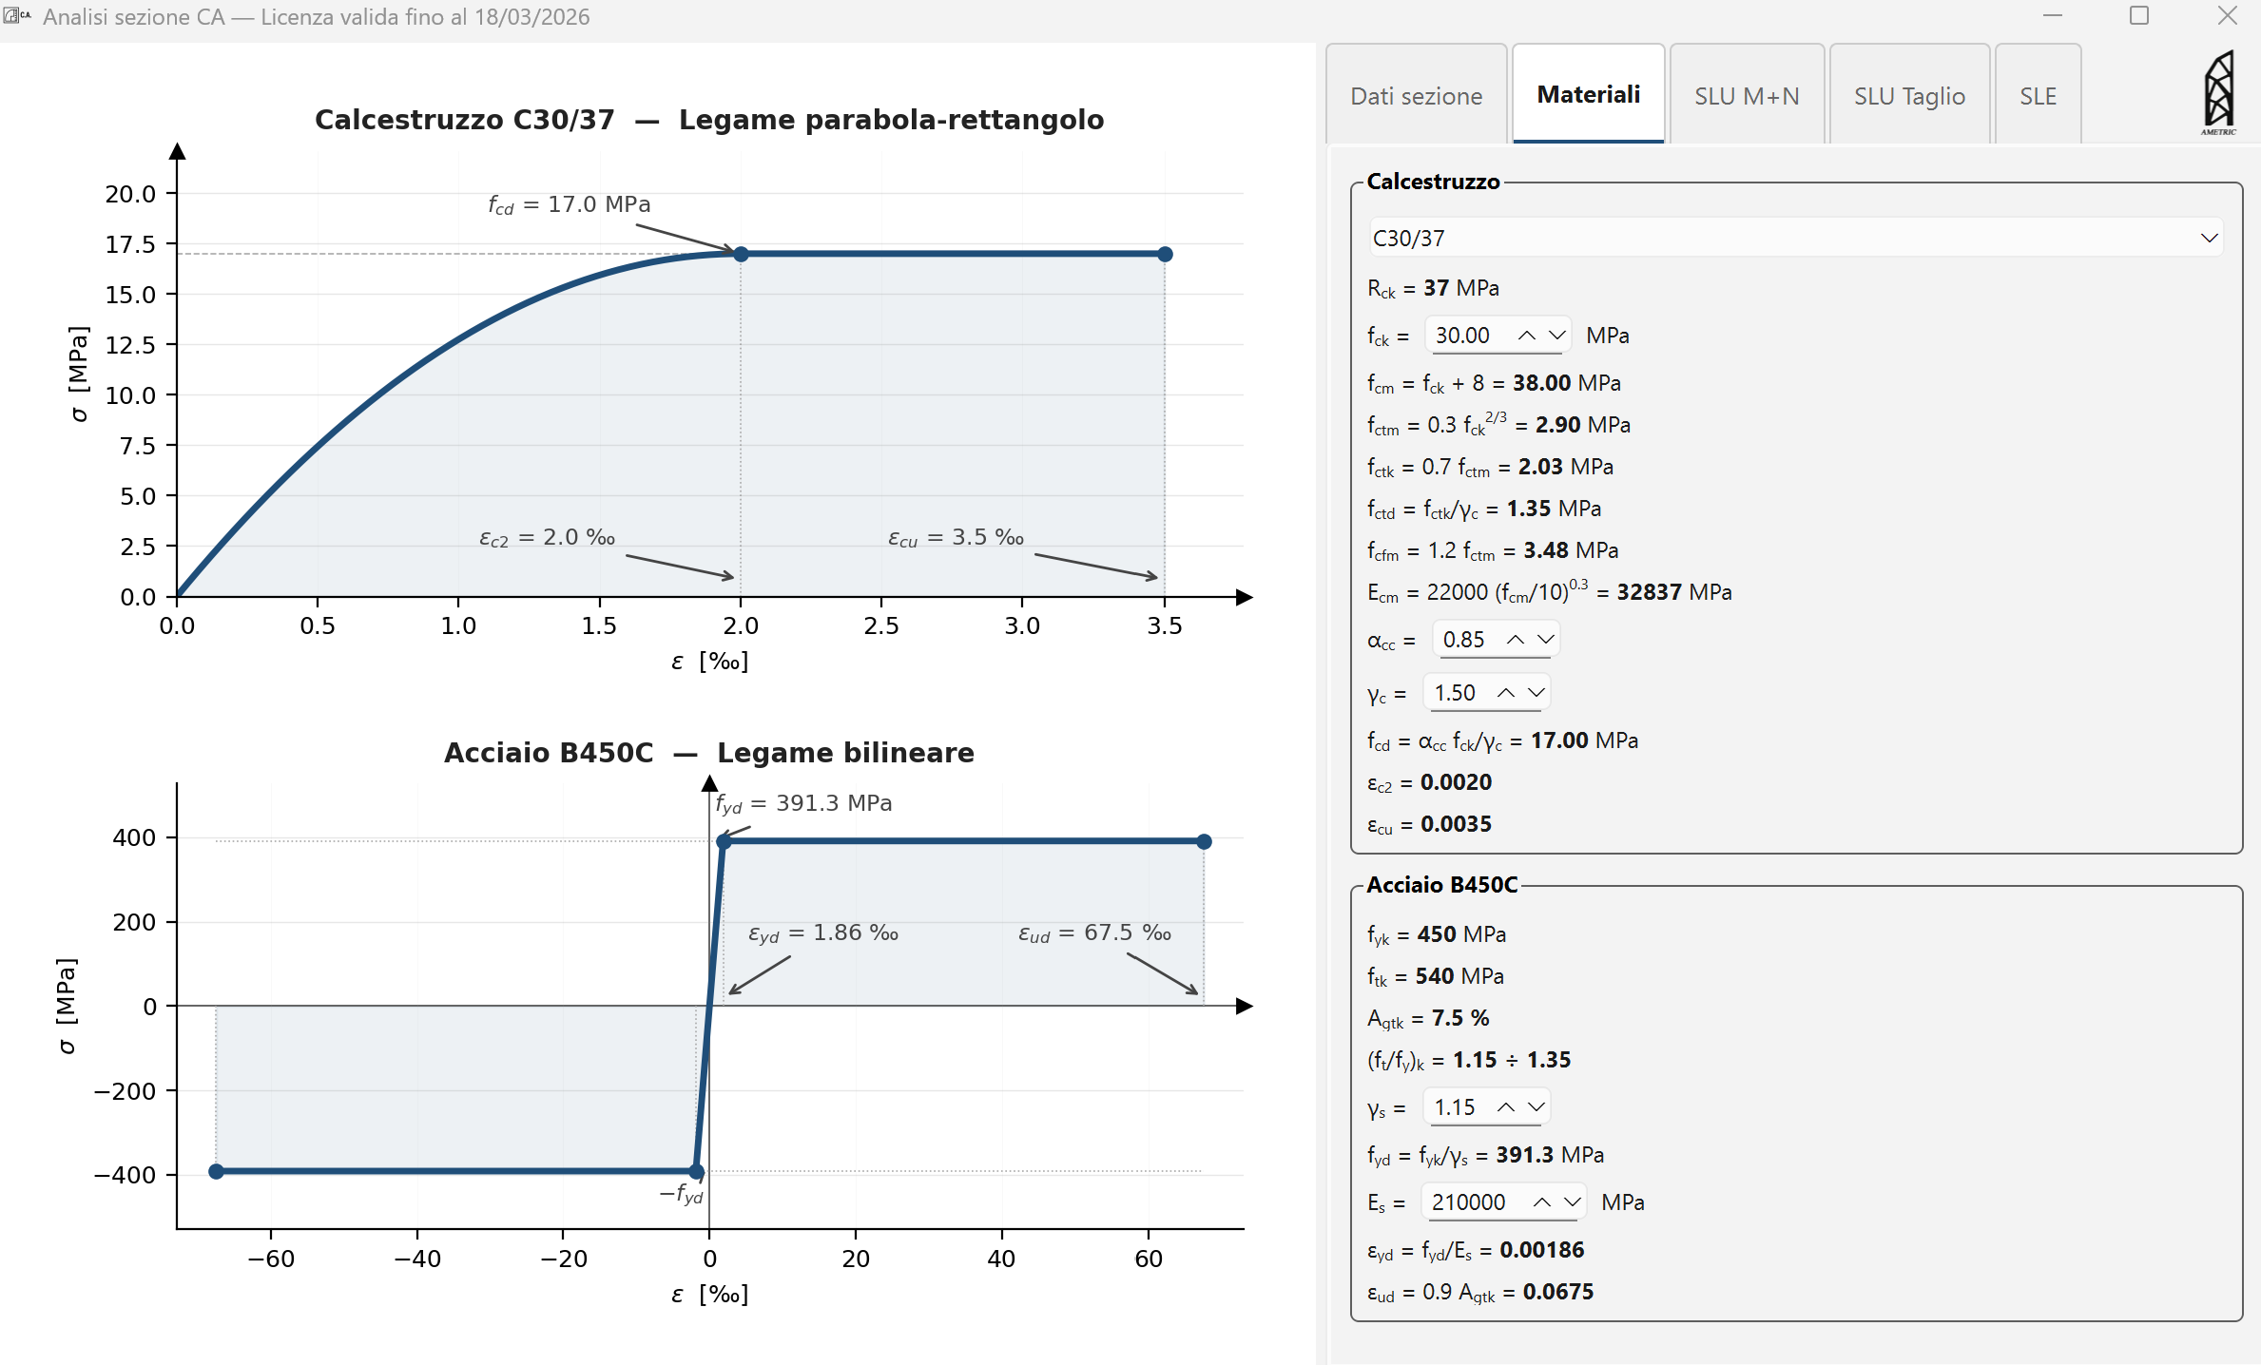2261x1365 pixels.
Task: Lower γc safety factor by one step
Action: [x=1536, y=693]
